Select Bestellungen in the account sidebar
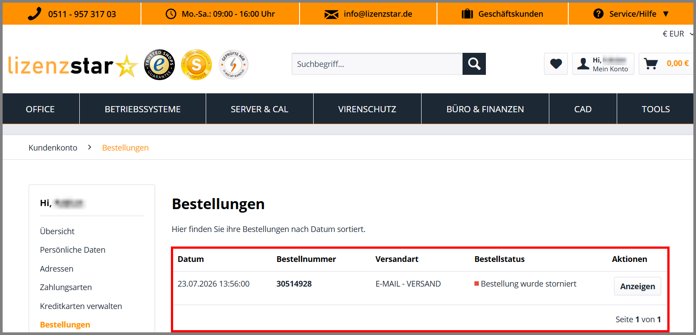 pos(65,324)
